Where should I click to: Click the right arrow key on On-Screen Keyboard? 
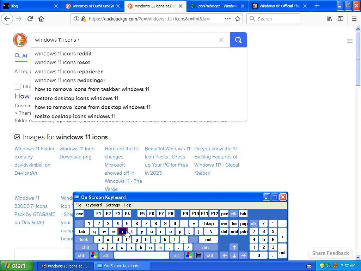pos(244,255)
